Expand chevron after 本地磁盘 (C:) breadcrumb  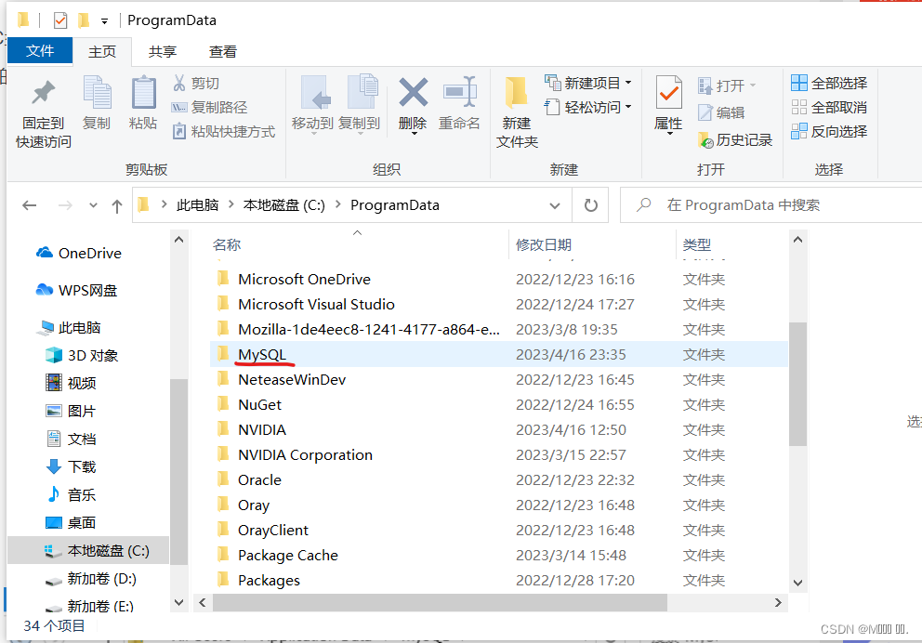(x=338, y=204)
